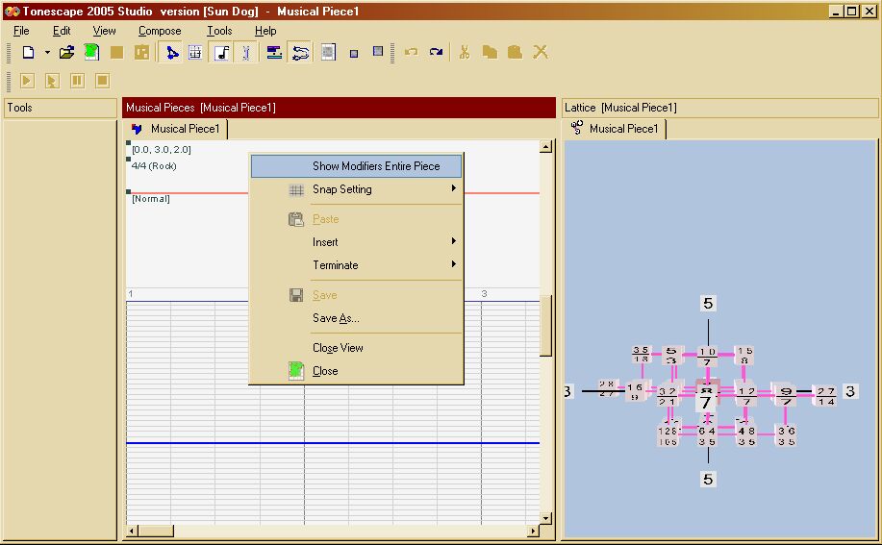
Task: Choose Close View from the context menu
Action: (356, 348)
